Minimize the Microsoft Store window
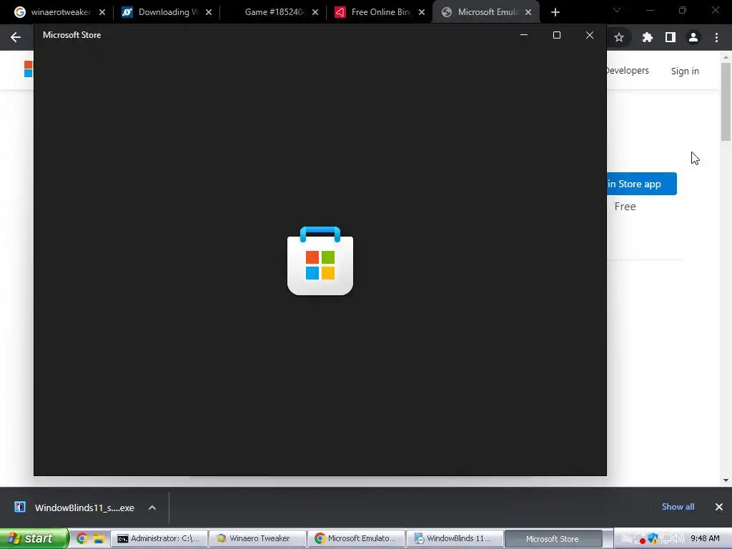The width and height of the screenshot is (732, 549). (x=524, y=35)
